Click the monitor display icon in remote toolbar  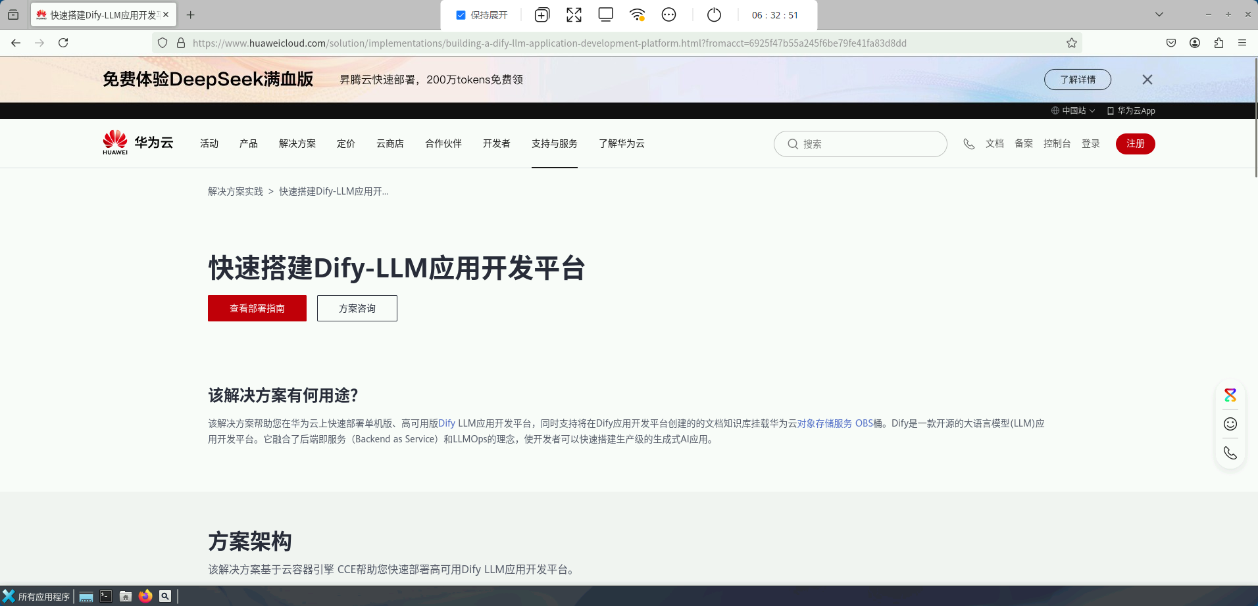coord(605,15)
